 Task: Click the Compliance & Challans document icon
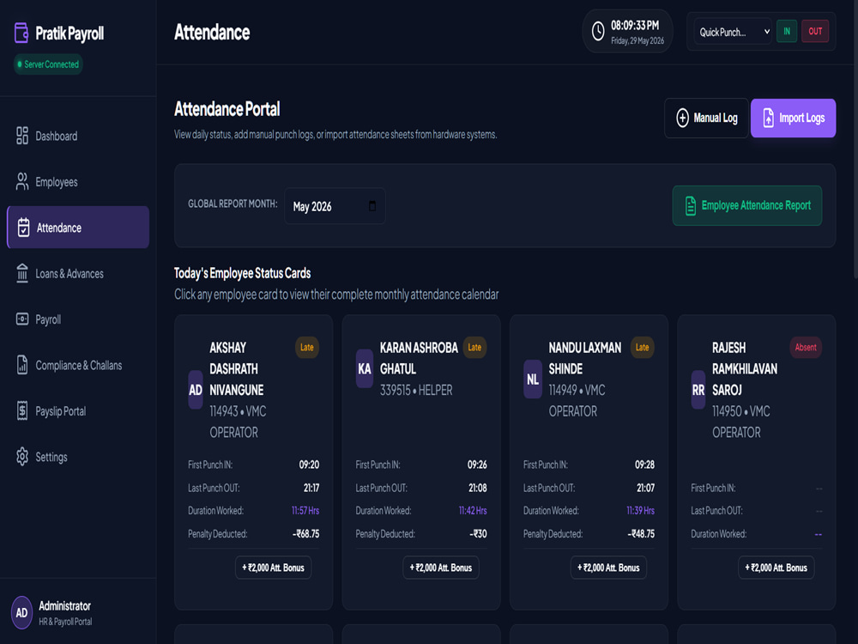point(22,365)
